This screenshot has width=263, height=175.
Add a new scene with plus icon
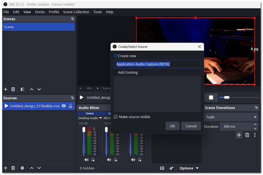pos(6,89)
